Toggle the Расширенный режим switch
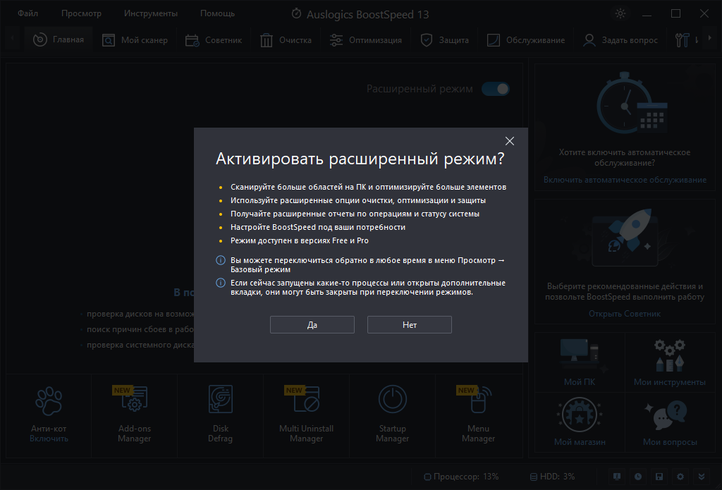Viewport: 722px width, 490px height. click(496, 89)
